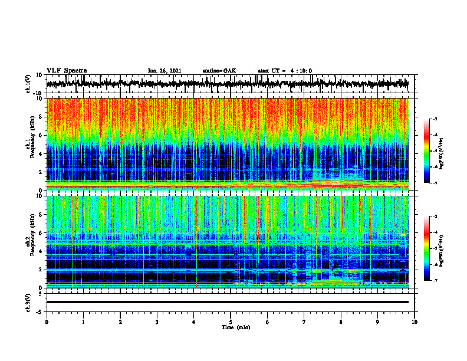Click the "VLF Spectra" title text
This screenshot has width=467, height=361.
pos(67,71)
